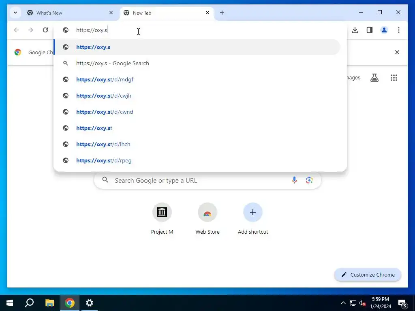Search by image with Lens icon
This screenshot has width=415, height=311.
309,180
